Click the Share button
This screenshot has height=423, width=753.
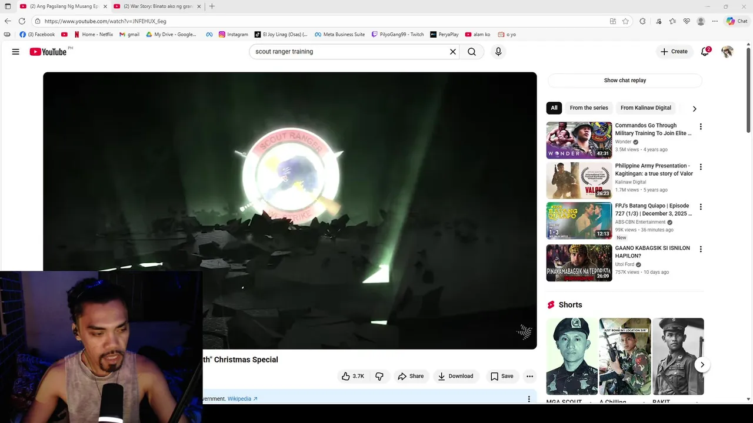(411, 376)
